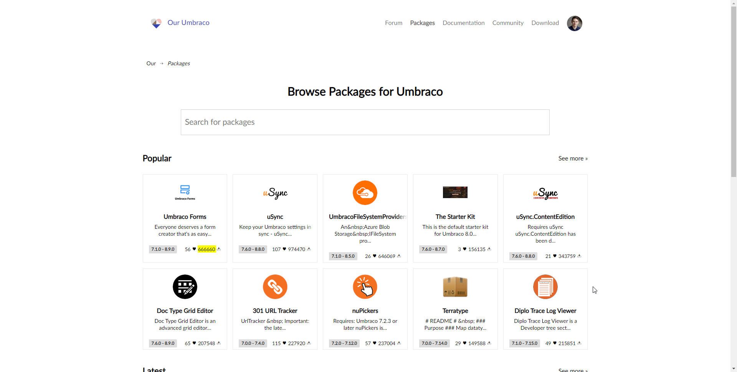Viewport: 737px width, 372px height.
Task: Open the Forum navigation item
Action: pos(393,23)
